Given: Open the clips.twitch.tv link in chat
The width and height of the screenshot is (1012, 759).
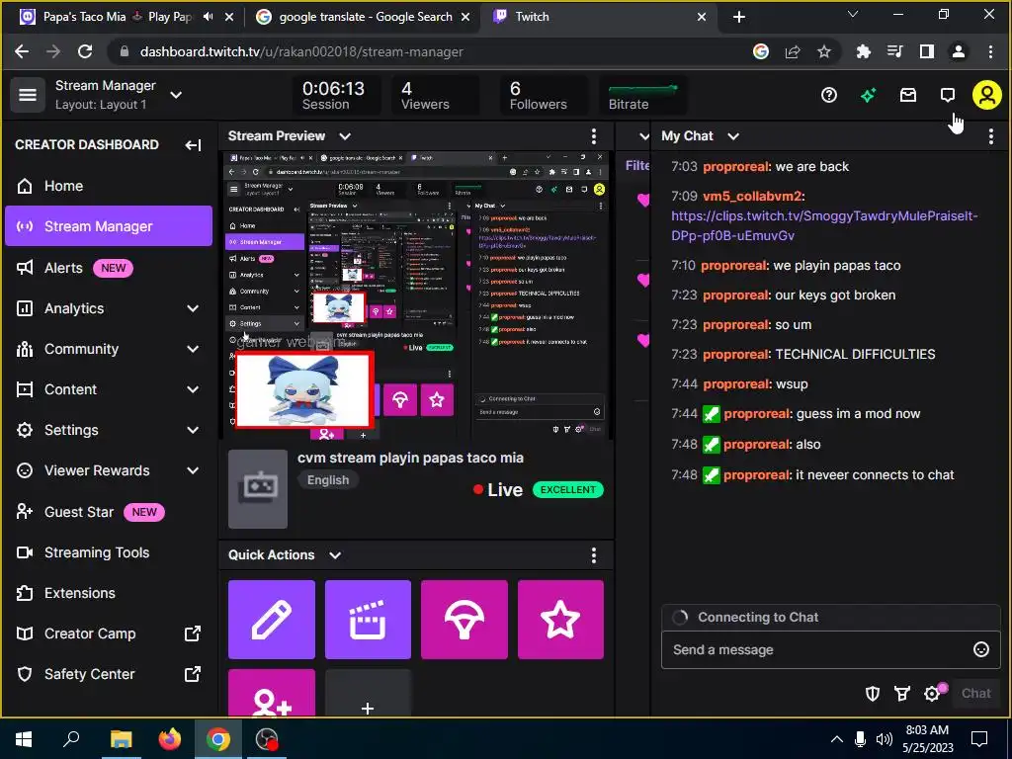Looking at the screenshot, I should 824,225.
